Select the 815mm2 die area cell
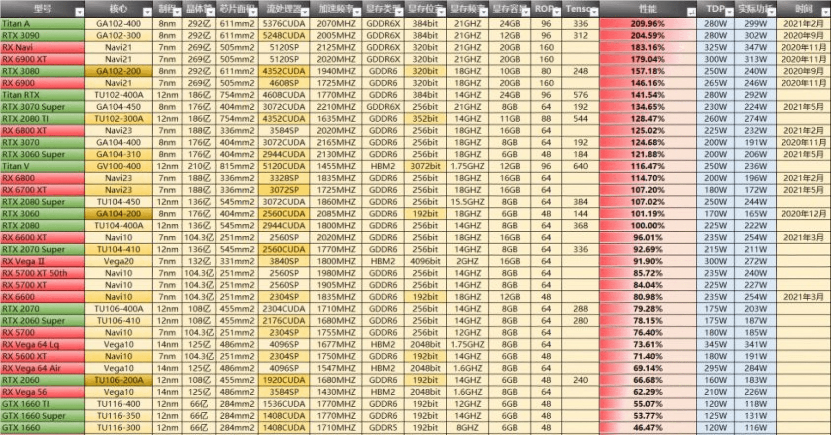 pos(237,166)
